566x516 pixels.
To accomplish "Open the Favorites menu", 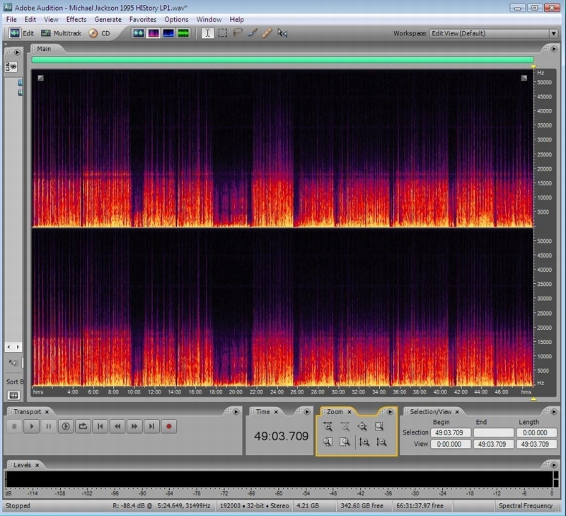I will (x=143, y=20).
